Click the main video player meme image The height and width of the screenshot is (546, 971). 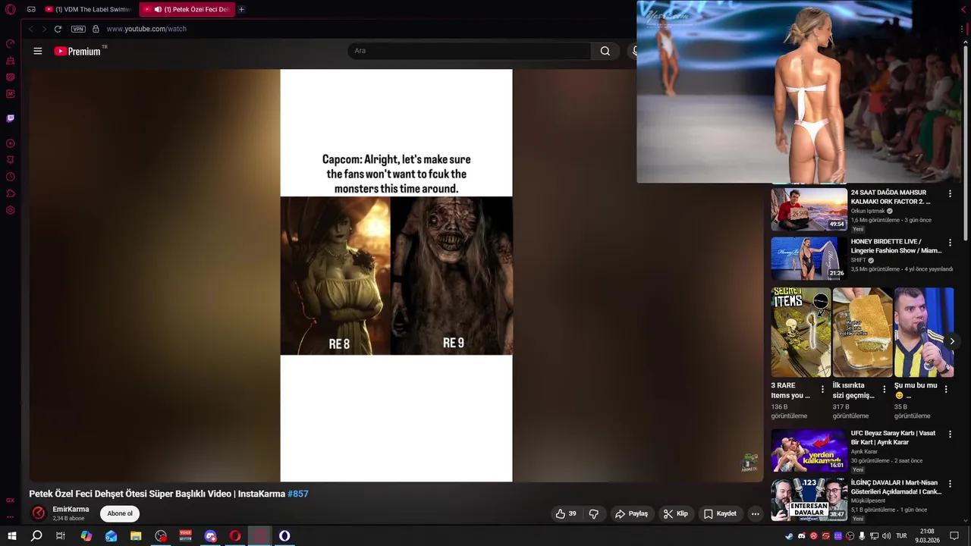(x=396, y=275)
